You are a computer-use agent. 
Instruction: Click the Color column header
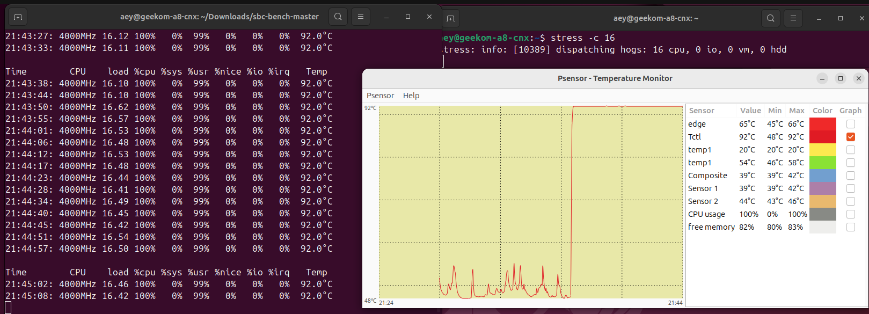click(x=822, y=111)
